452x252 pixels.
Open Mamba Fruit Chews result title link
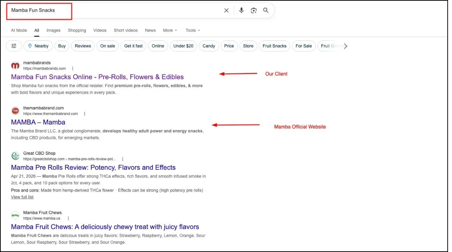point(105,227)
